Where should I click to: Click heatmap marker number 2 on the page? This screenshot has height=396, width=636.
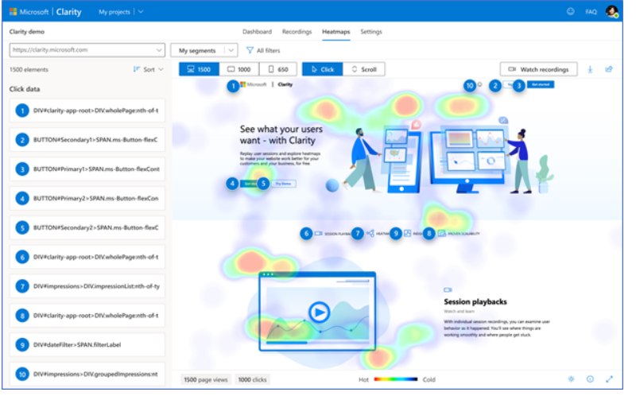pos(494,86)
